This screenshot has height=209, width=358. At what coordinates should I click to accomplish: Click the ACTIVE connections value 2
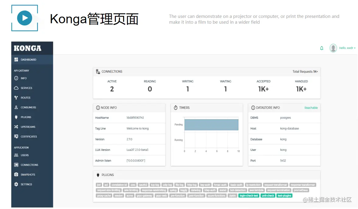pyautogui.click(x=112, y=89)
